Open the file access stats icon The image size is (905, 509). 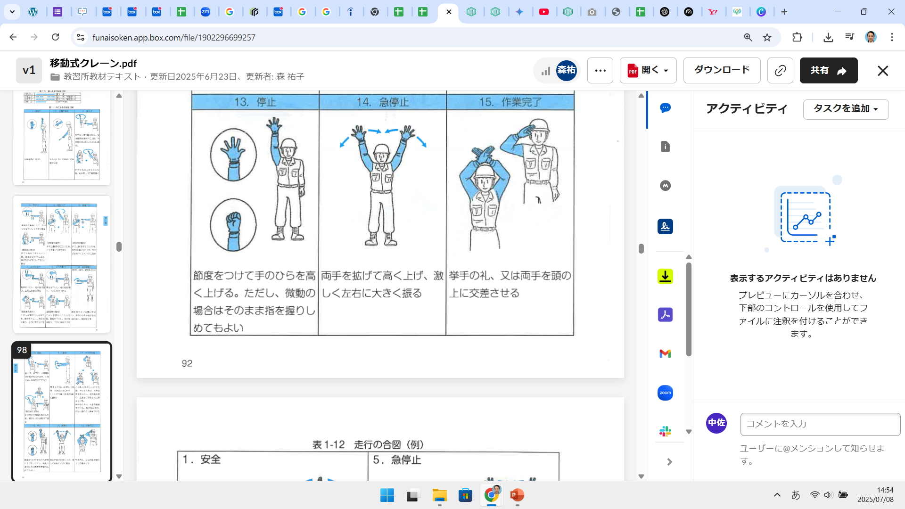(x=546, y=71)
